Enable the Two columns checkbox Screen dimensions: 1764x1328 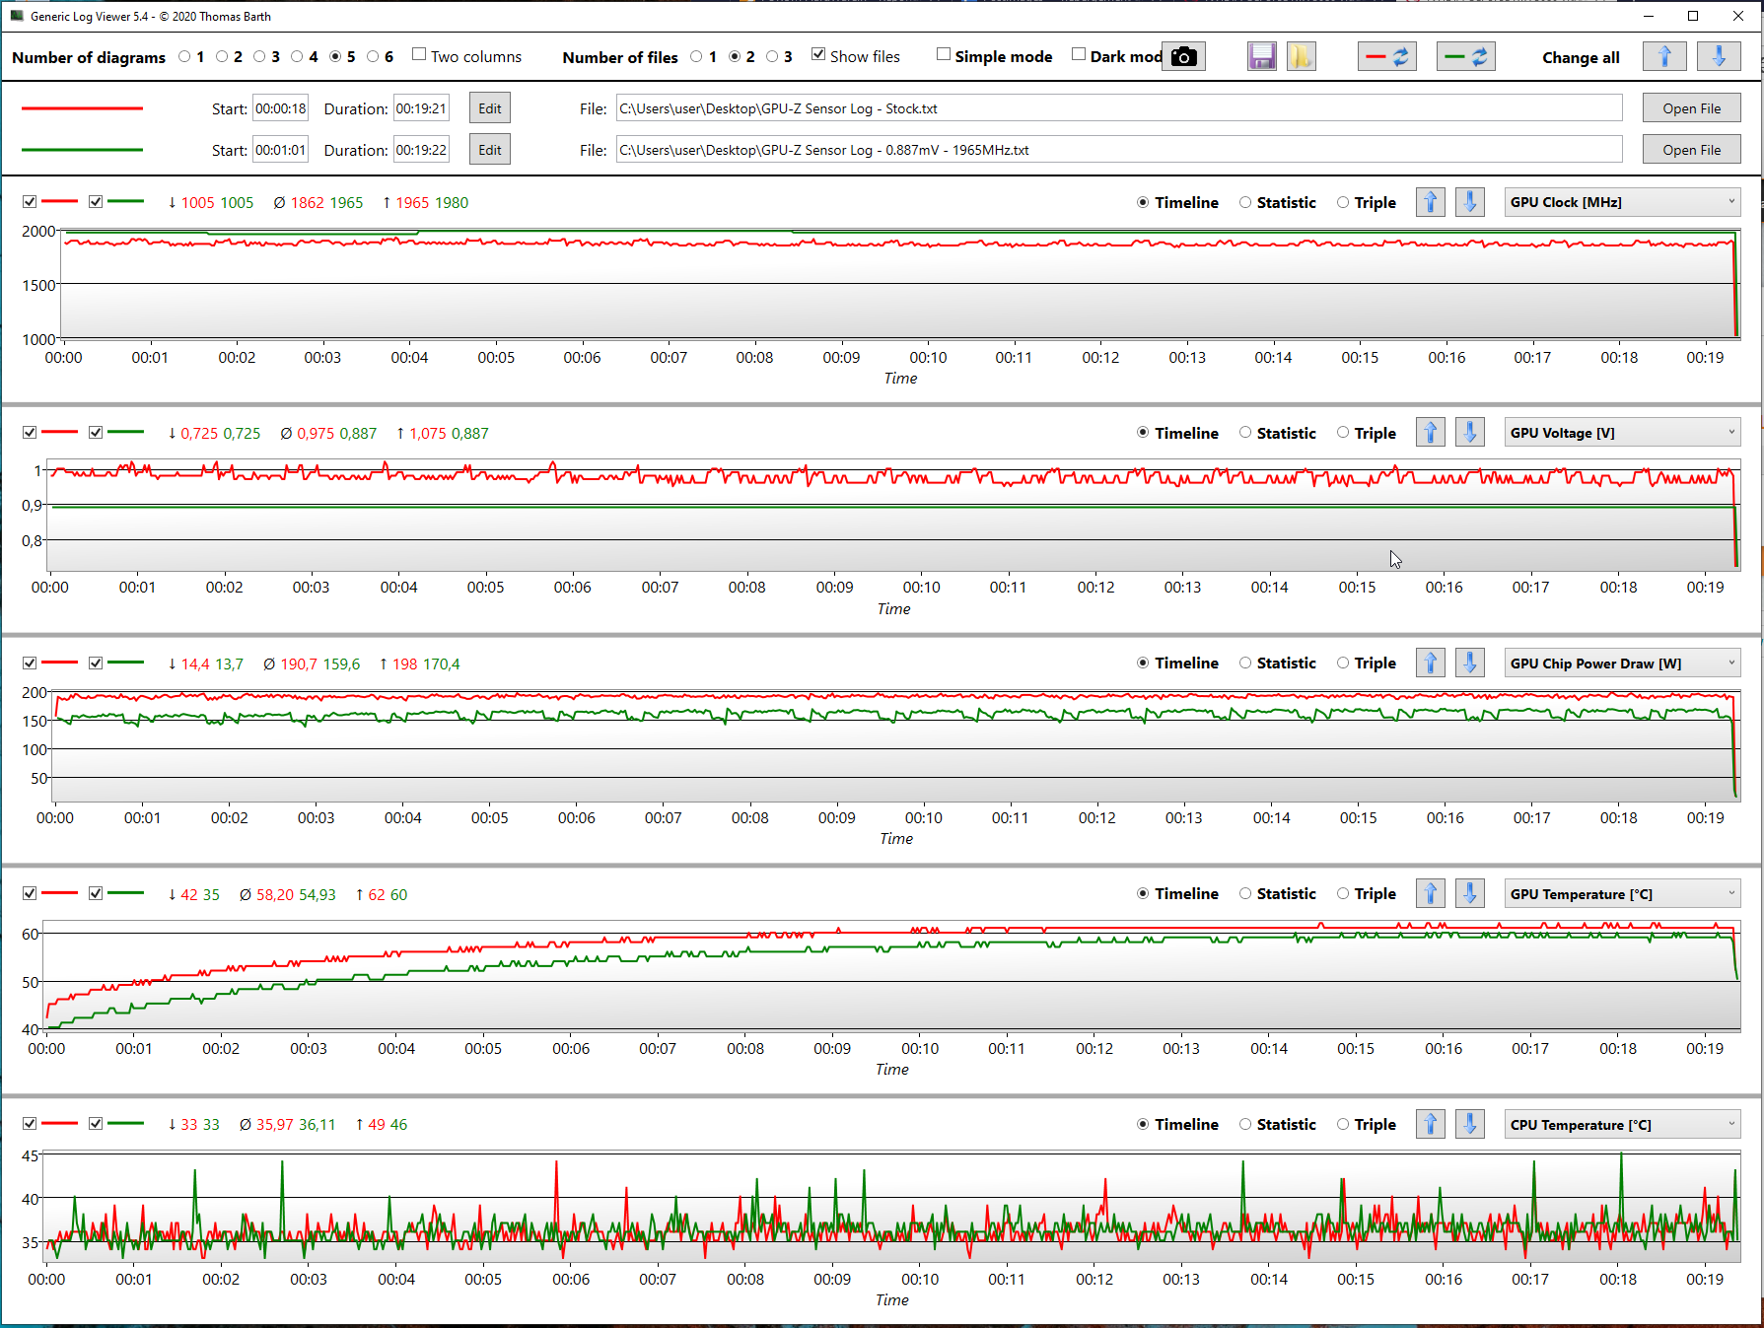[x=419, y=55]
